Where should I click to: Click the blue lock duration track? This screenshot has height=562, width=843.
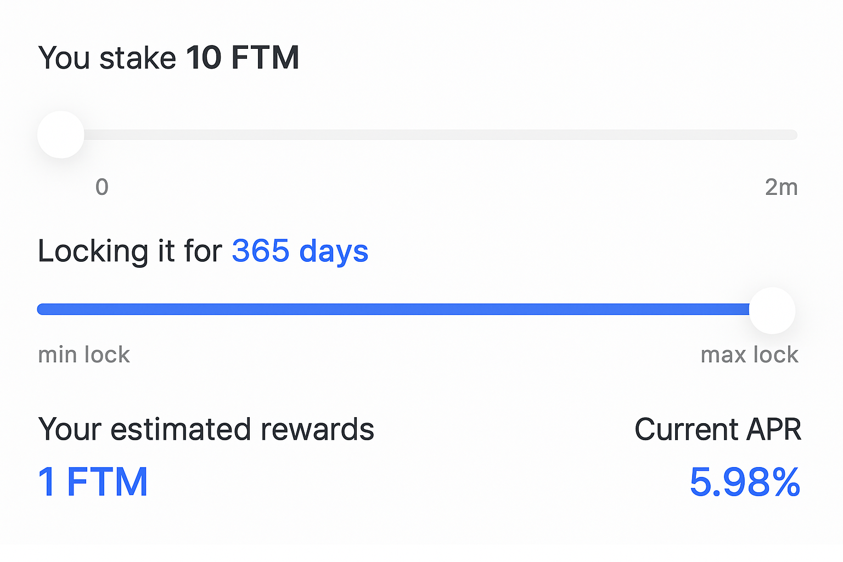(x=384, y=309)
